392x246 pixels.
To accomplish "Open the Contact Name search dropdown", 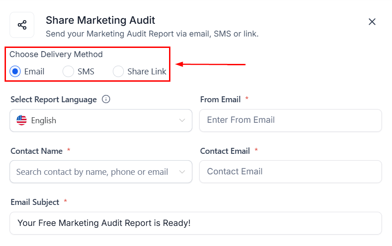I will [x=101, y=172].
